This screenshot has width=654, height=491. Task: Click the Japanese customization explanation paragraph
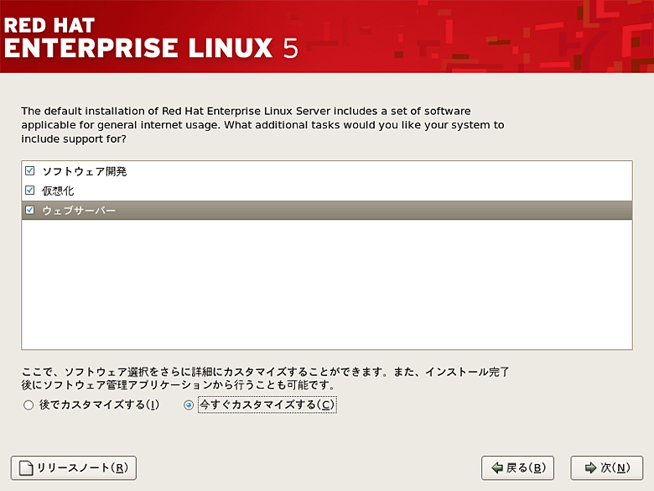pyautogui.click(x=265, y=378)
